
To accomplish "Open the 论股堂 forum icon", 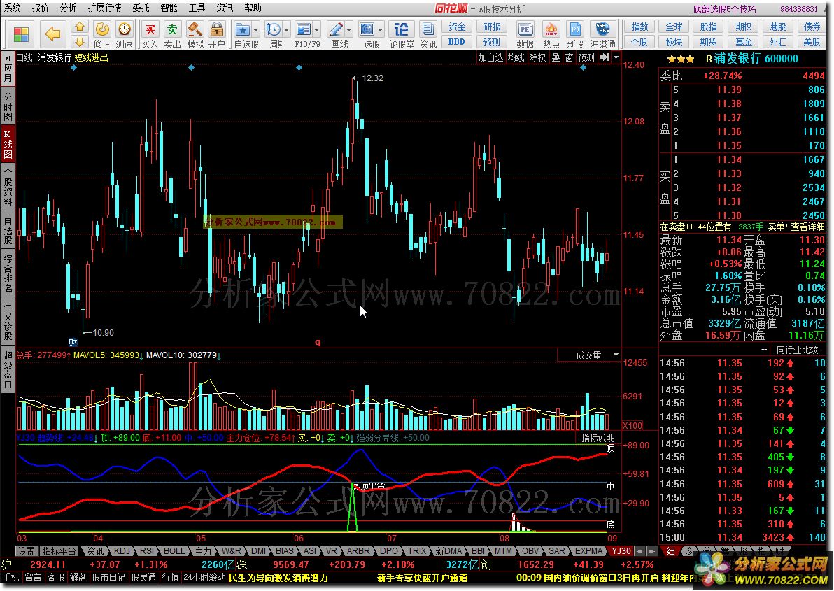I will (x=402, y=34).
